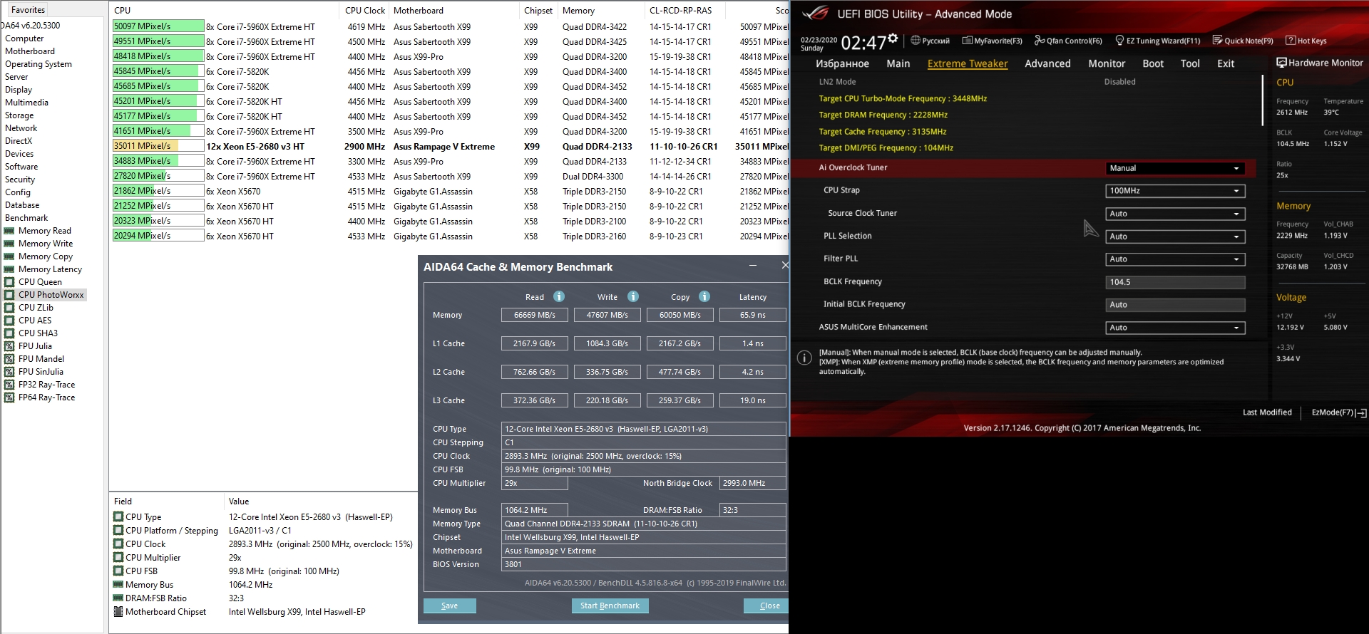Open Qfan Control(F6) in the BIOS
The image size is (1369, 634).
point(1068,41)
